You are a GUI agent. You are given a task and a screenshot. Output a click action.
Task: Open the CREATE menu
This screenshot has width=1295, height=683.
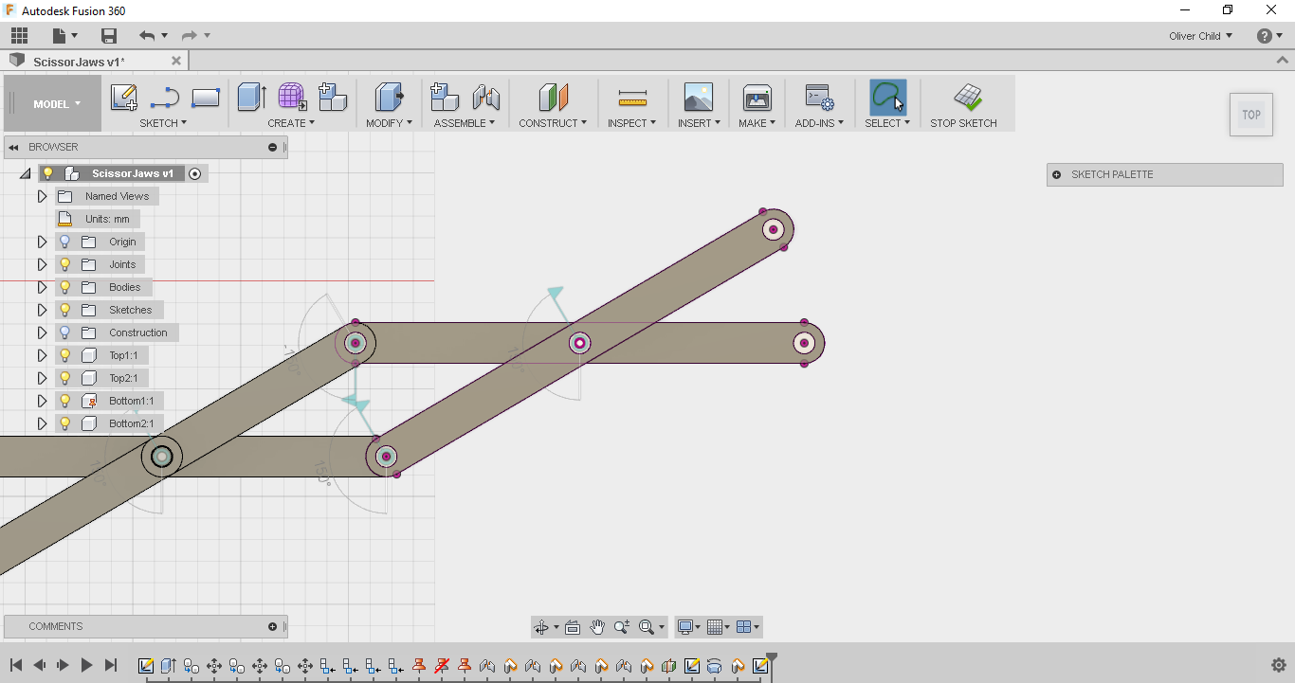(x=291, y=123)
